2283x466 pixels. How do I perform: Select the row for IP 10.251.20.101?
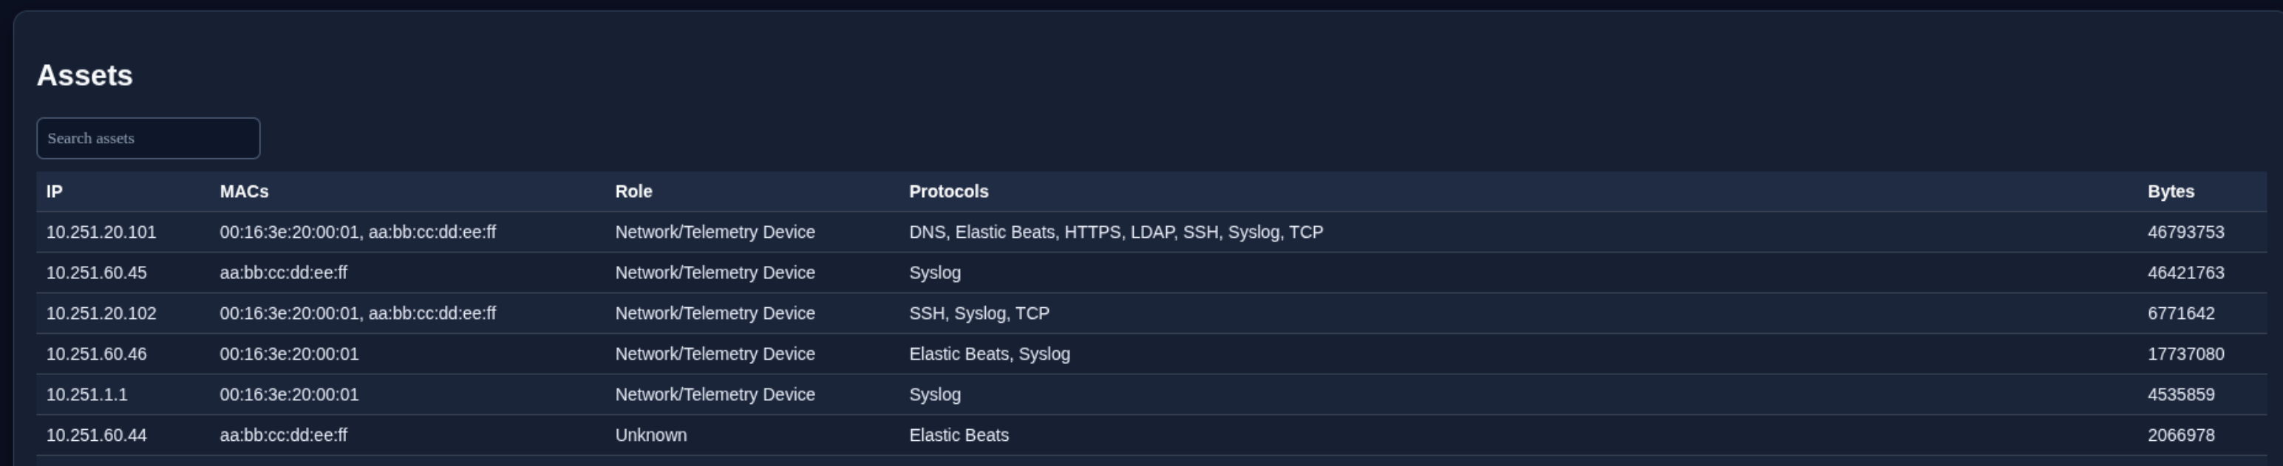point(1151,232)
